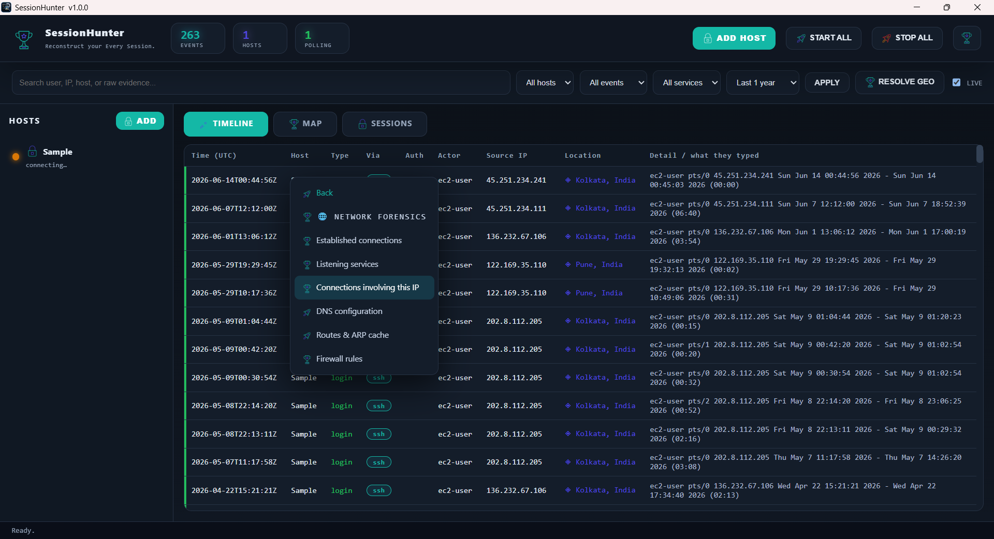994x539 pixels.
Task: Click the SessionHunter trophy logo icon
Action: tap(24, 39)
